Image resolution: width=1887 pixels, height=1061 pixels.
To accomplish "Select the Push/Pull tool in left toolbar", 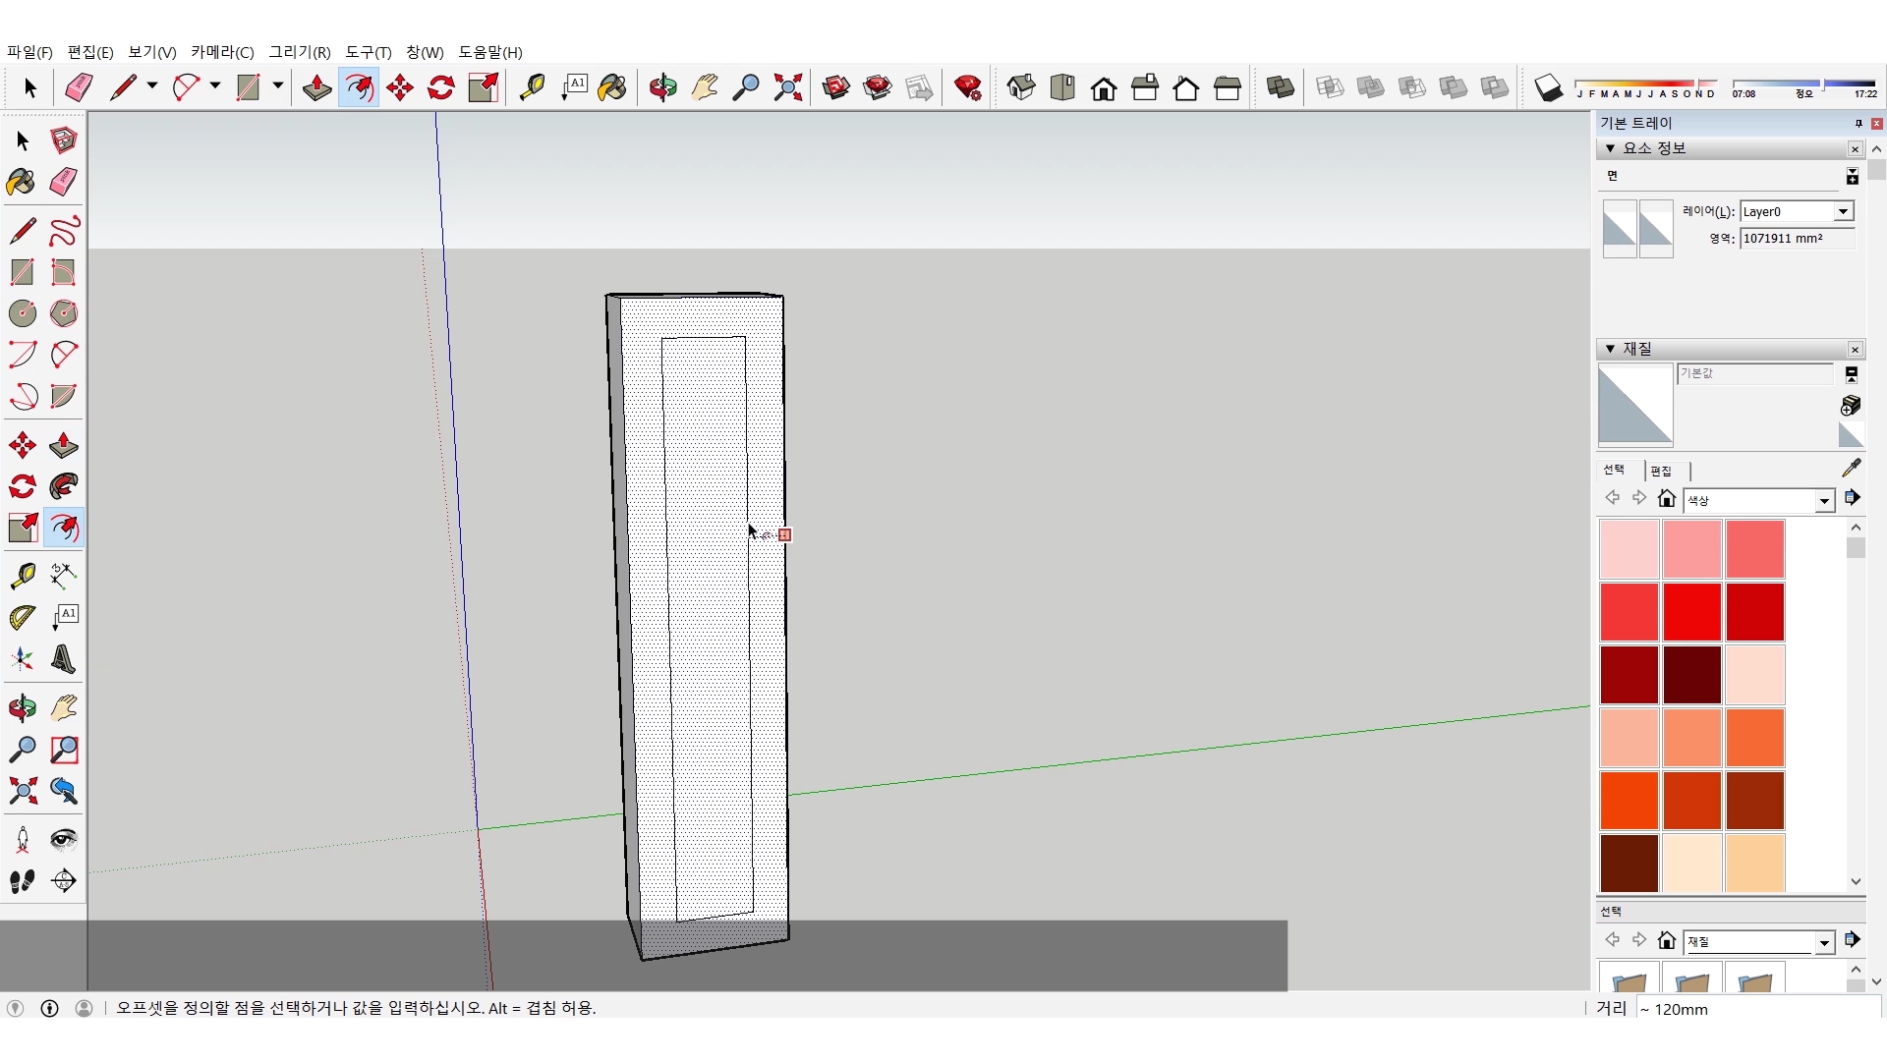I will (x=64, y=445).
